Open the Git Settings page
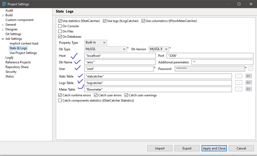This screenshot has width=257, height=156. point(13,34)
